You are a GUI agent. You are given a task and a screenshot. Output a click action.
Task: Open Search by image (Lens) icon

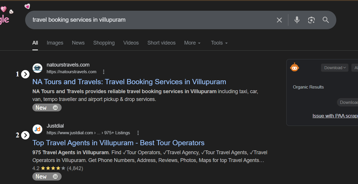click(x=311, y=20)
